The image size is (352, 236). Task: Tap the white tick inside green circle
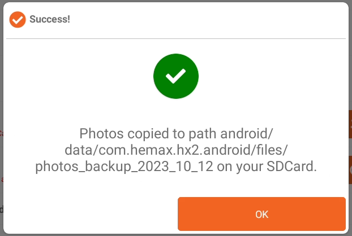coord(176,76)
